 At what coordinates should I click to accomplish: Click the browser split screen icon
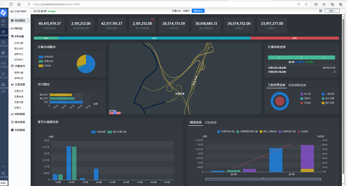pyautogui.click(x=316, y=4)
